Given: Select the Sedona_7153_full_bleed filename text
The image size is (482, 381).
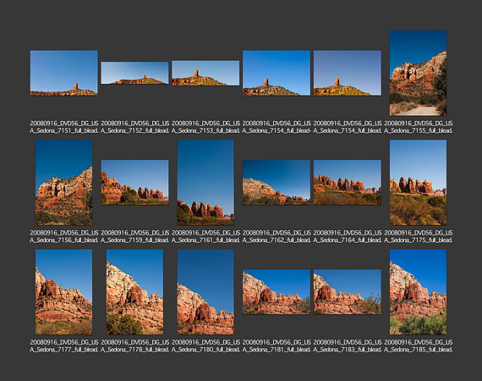Looking at the screenshot, I should (x=205, y=127).
